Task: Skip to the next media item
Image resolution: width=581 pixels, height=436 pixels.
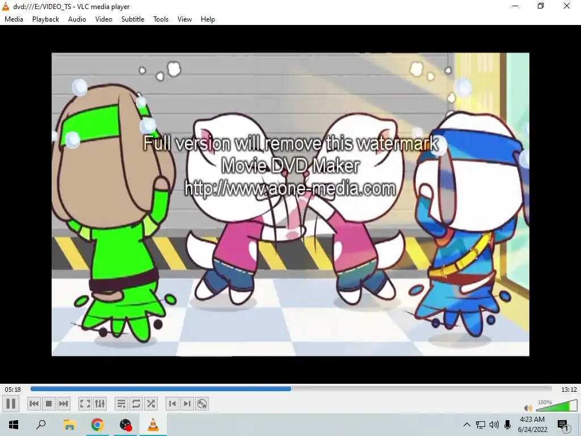Action: [64, 404]
